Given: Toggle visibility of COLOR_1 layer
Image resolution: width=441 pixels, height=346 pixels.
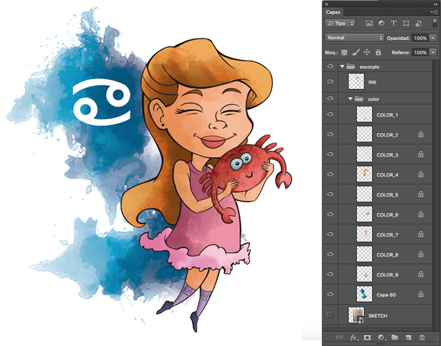Looking at the screenshot, I should (x=330, y=114).
